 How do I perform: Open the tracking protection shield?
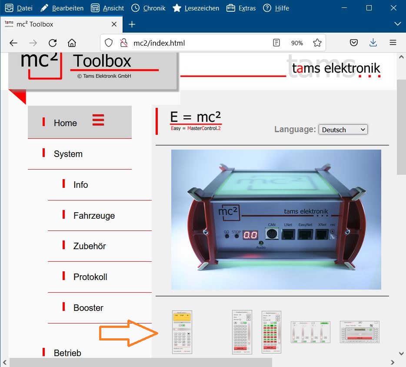click(109, 43)
